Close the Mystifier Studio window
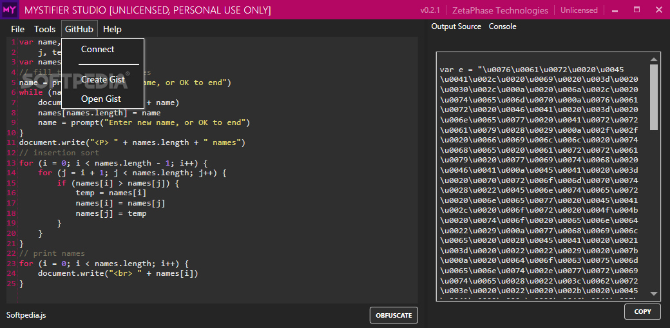The width and height of the screenshot is (670, 328). (x=658, y=10)
